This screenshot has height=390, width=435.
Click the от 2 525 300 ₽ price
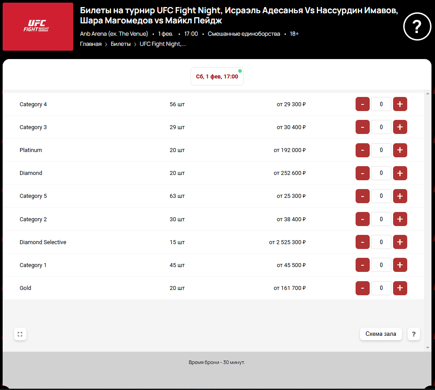(x=287, y=242)
